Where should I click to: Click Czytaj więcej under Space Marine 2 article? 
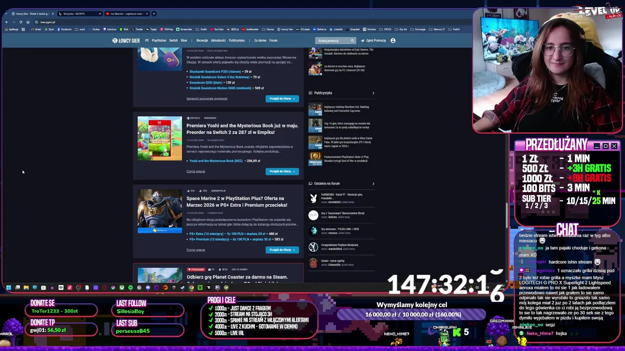coord(195,250)
